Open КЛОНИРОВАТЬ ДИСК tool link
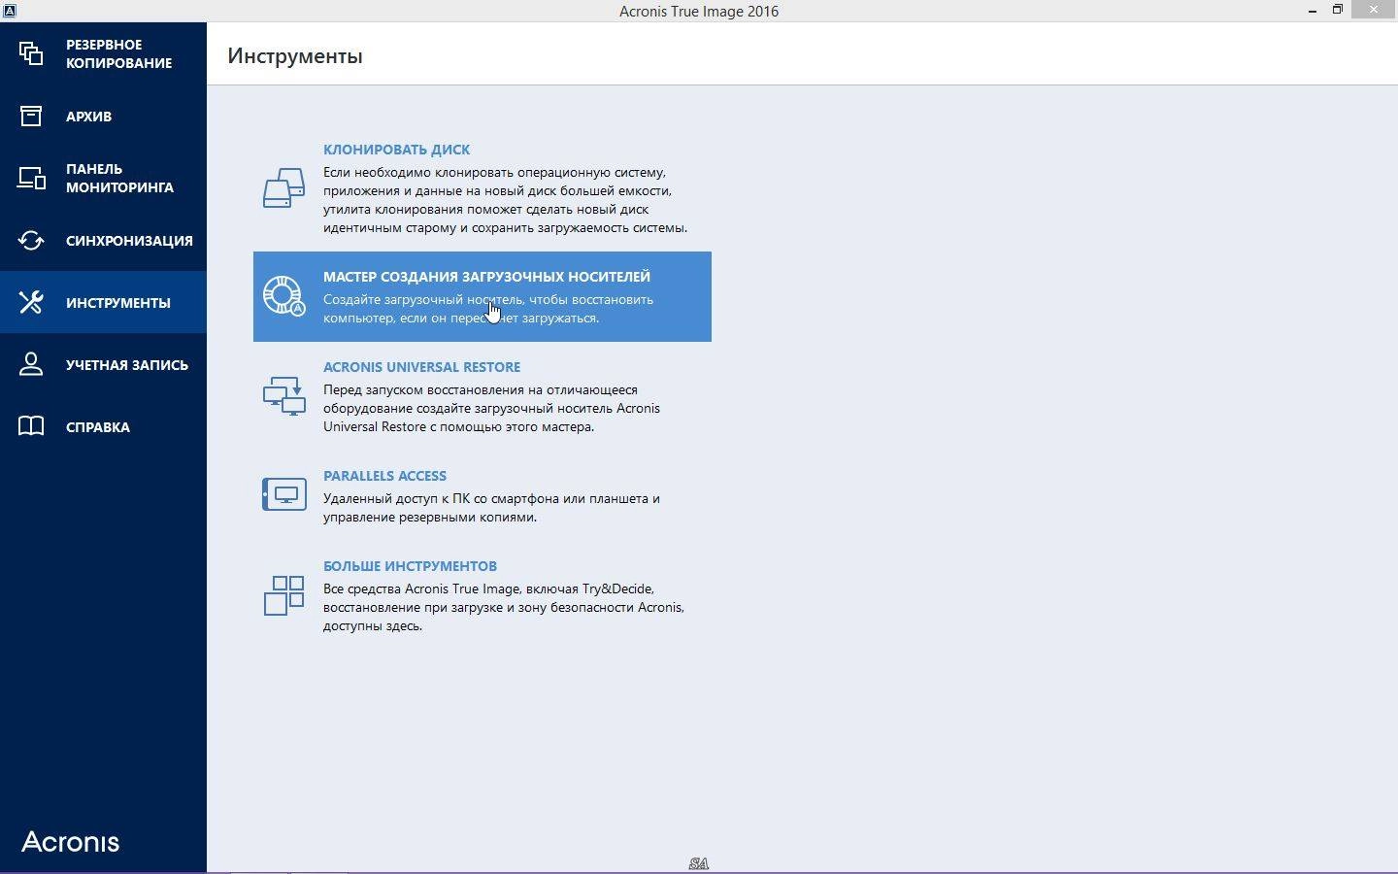Viewport: 1398px width, 874px height. point(396,150)
